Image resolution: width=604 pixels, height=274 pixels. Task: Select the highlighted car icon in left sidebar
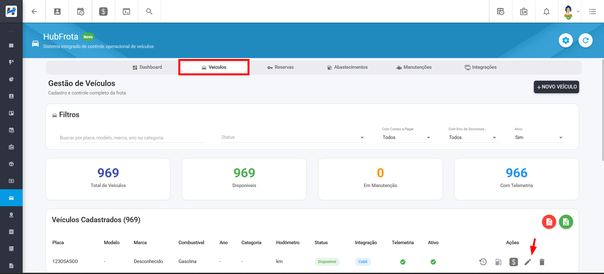[x=11, y=198]
